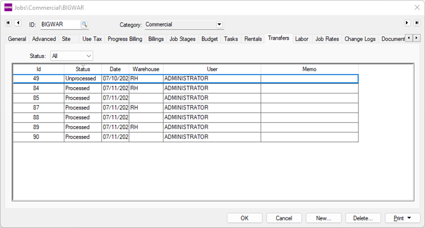Open the job ID lookup magnifier
425x228 pixels.
pos(84,24)
